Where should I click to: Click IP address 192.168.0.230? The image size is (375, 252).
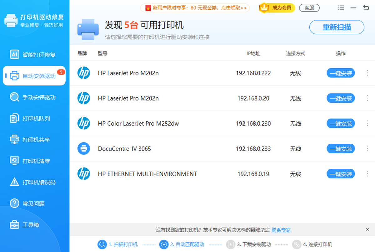tap(253, 123)
